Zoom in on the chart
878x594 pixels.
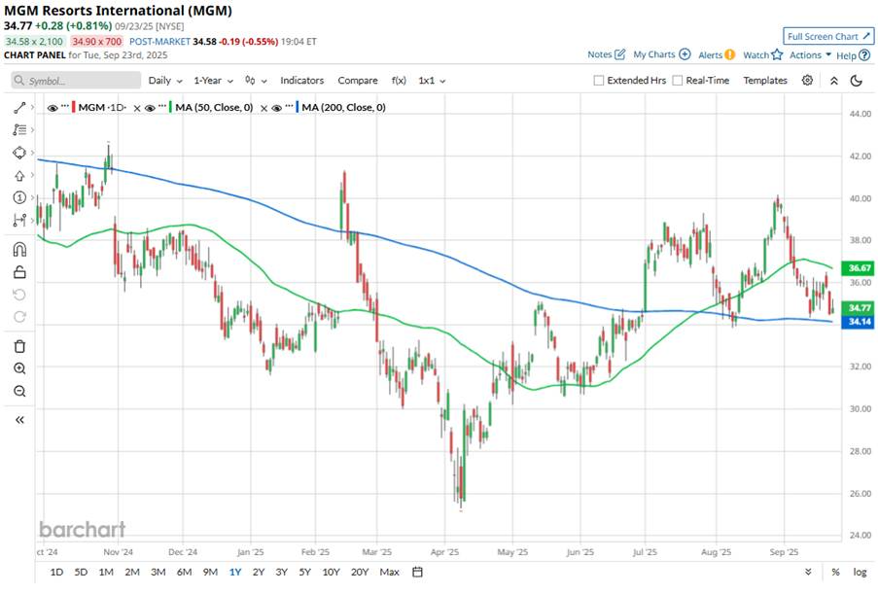(19, 368)
